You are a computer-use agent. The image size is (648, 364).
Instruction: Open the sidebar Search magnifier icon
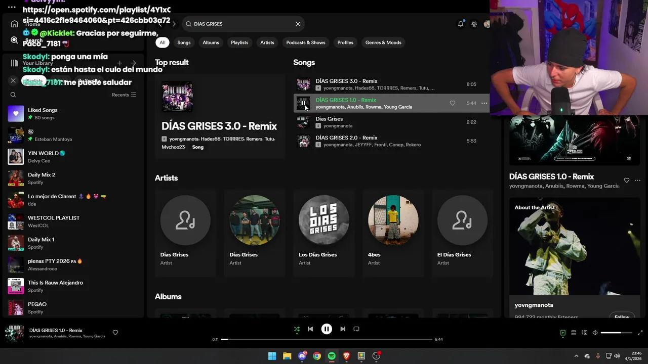(x=14, y=40)
